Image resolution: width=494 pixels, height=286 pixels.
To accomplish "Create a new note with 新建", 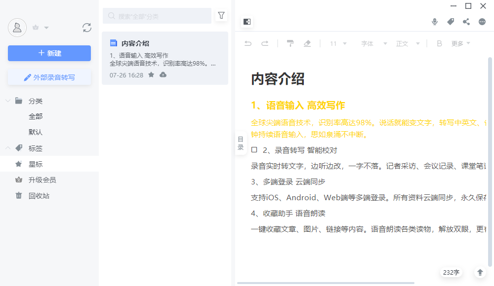I will (49, 53).
